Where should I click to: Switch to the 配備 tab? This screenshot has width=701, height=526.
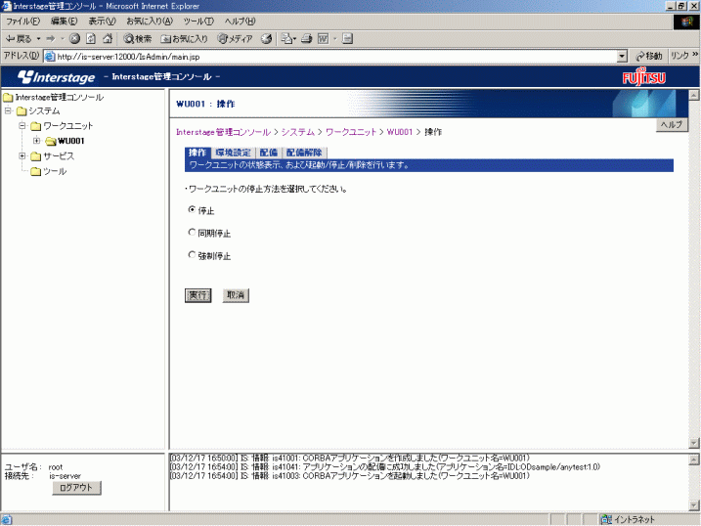click(269, 153)
